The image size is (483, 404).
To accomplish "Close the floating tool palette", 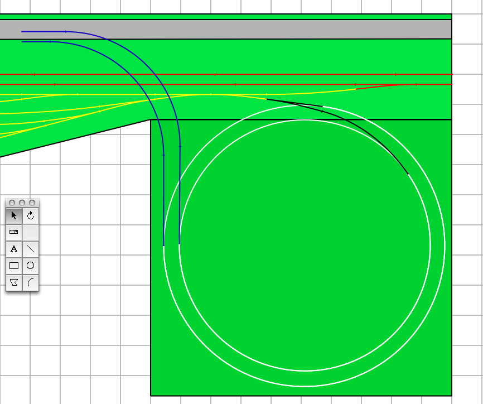I will (12, 203).
